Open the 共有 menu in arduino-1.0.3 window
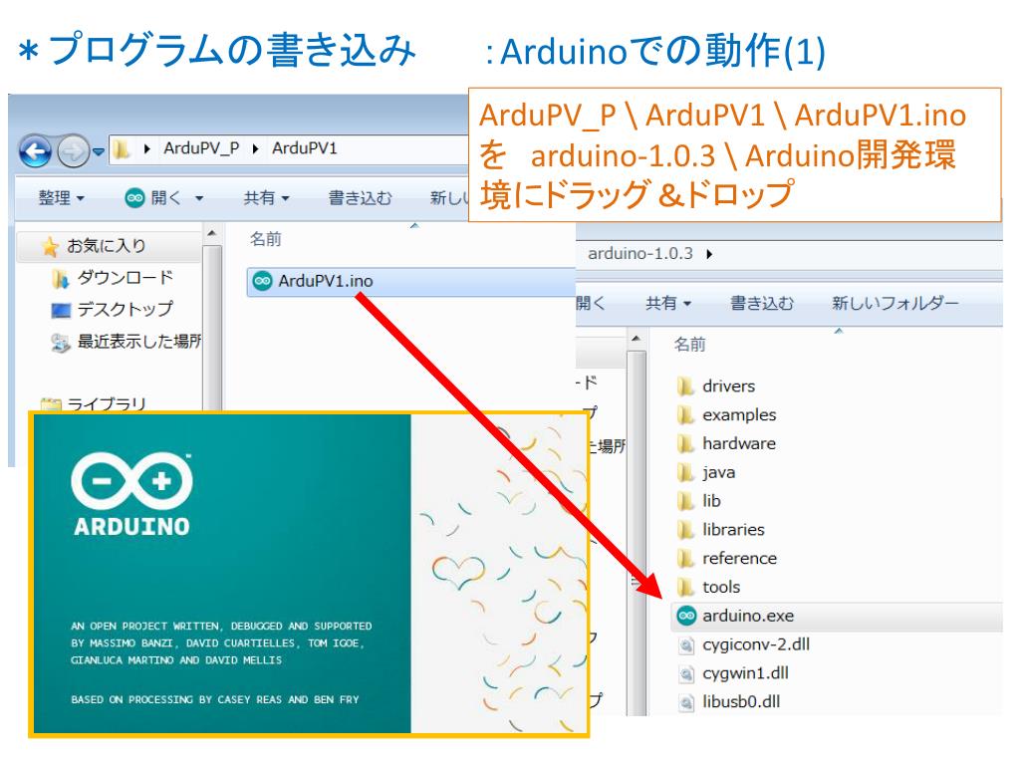Image resolution: width=1020 pixels, height=765 pixels. pyautogui.click(x=668, y=303)
